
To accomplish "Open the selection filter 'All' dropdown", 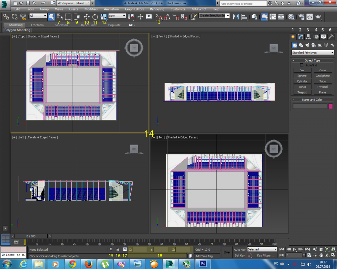I will click(x=38, y=16).
